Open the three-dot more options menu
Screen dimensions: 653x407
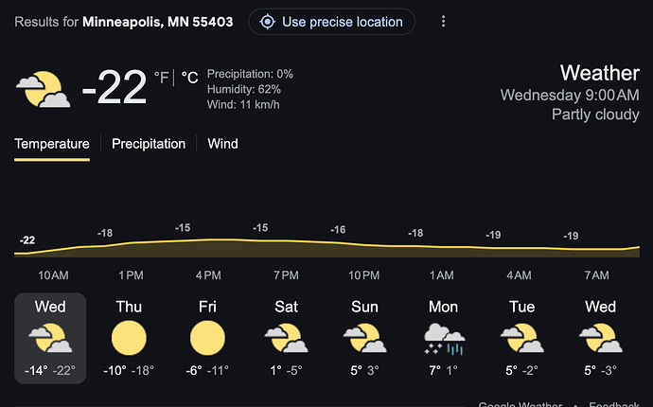(443, 22)
